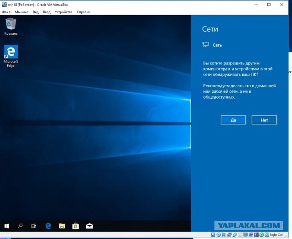292x239 pixels.
Task: Click the audio indicator in VirtualBox status bar
Action: point(224,235)
